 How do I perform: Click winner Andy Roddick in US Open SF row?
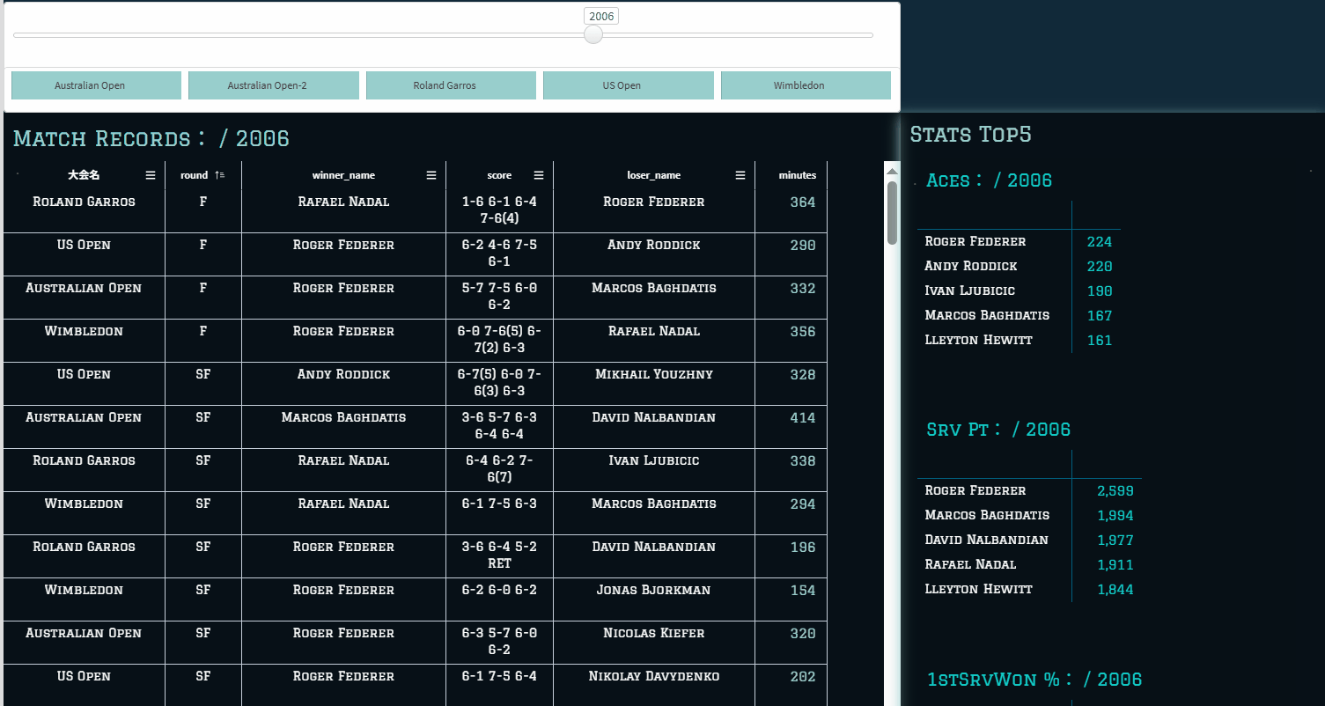343,384
